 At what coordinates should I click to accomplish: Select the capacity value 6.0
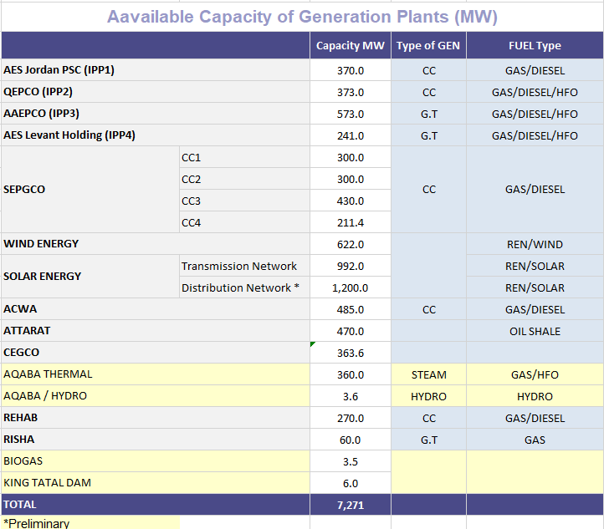tap(351, 483)
